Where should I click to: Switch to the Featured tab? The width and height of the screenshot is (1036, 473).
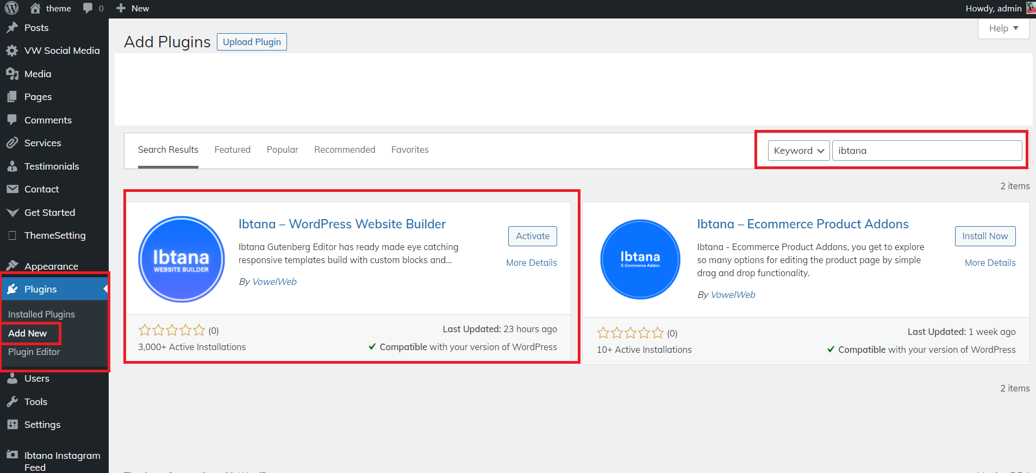pyautogui.click(x=232, y=150)
